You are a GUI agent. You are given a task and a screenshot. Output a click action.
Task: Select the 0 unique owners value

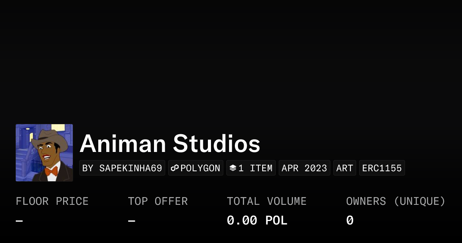pos(350,221)
